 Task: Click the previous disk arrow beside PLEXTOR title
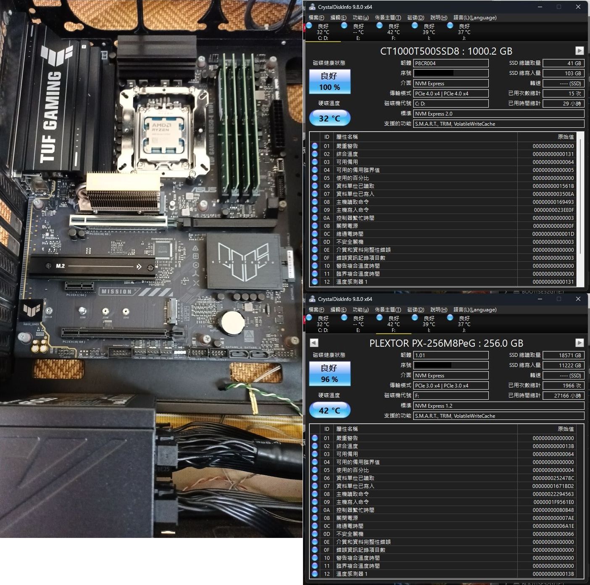tap(314, 343)
